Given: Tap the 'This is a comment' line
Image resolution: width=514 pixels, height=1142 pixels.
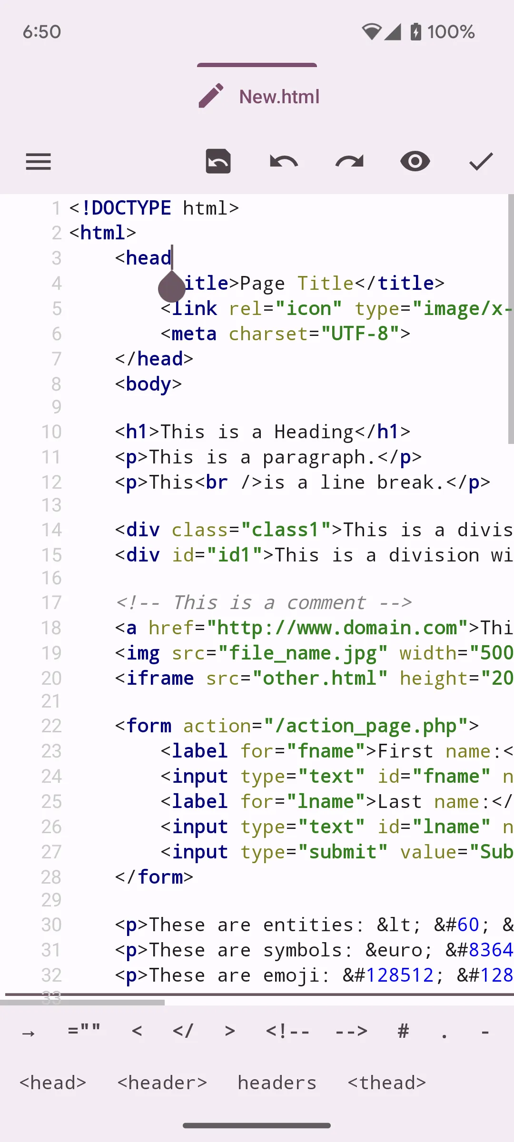Looking at the screenshot, I should (264, 603).
